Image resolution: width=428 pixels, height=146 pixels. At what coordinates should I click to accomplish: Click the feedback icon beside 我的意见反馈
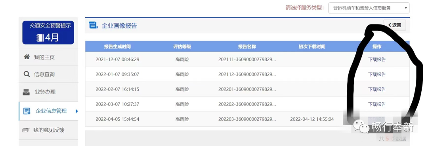click(26, 130)
